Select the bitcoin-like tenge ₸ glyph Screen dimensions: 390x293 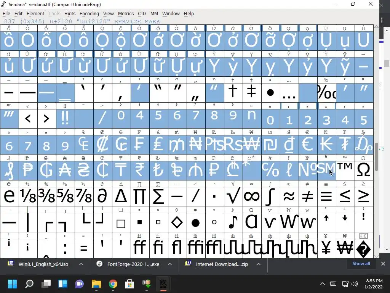coord(121,170)
